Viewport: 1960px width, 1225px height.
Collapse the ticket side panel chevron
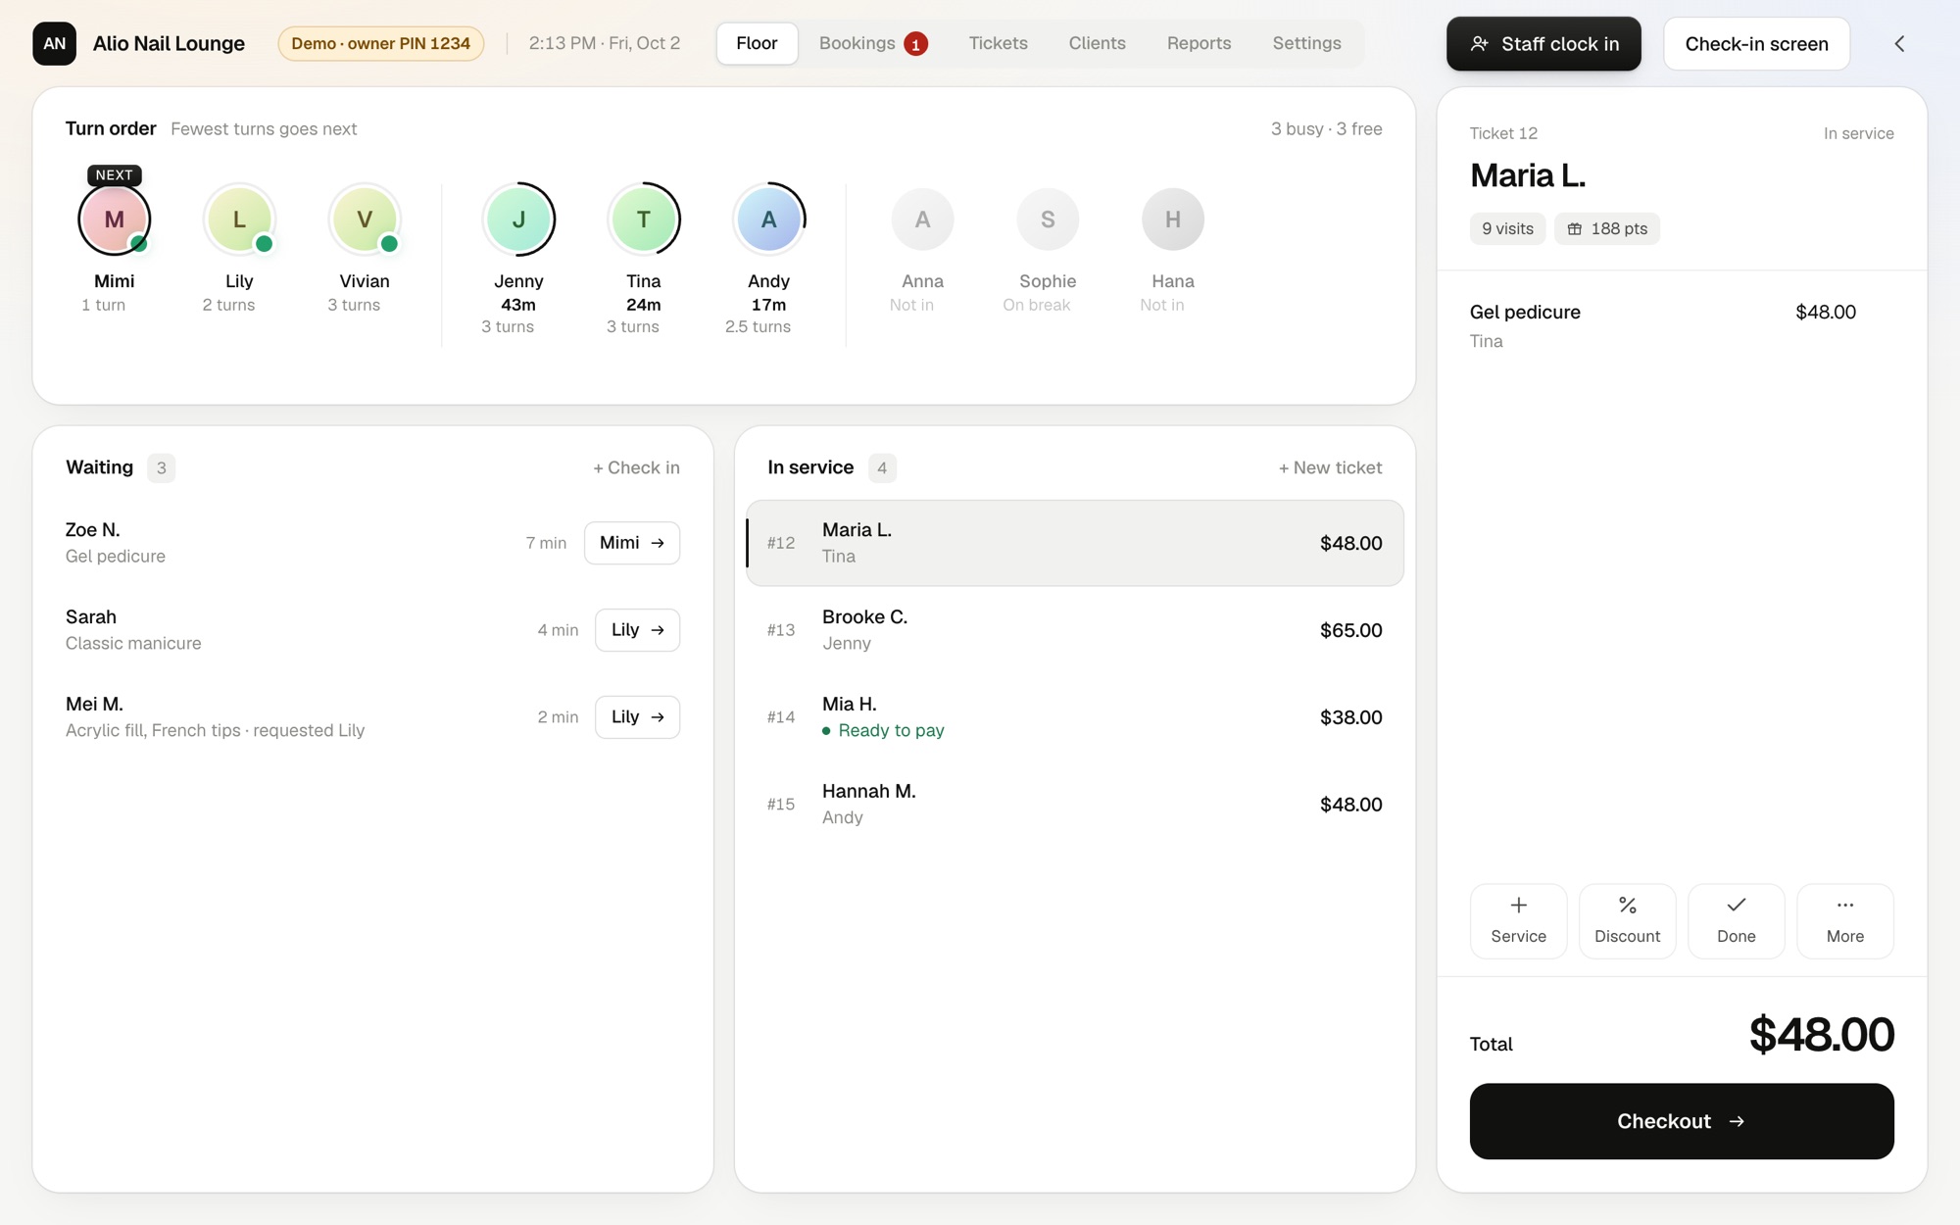[1899, 43]
